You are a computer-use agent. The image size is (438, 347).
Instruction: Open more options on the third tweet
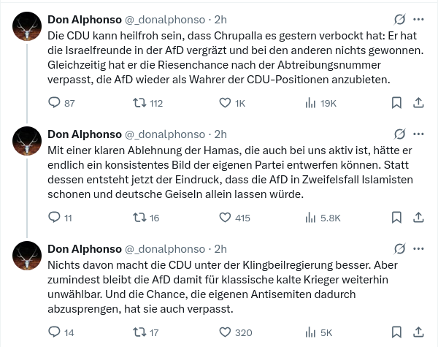pyautogui.click(x=418, y=248)
